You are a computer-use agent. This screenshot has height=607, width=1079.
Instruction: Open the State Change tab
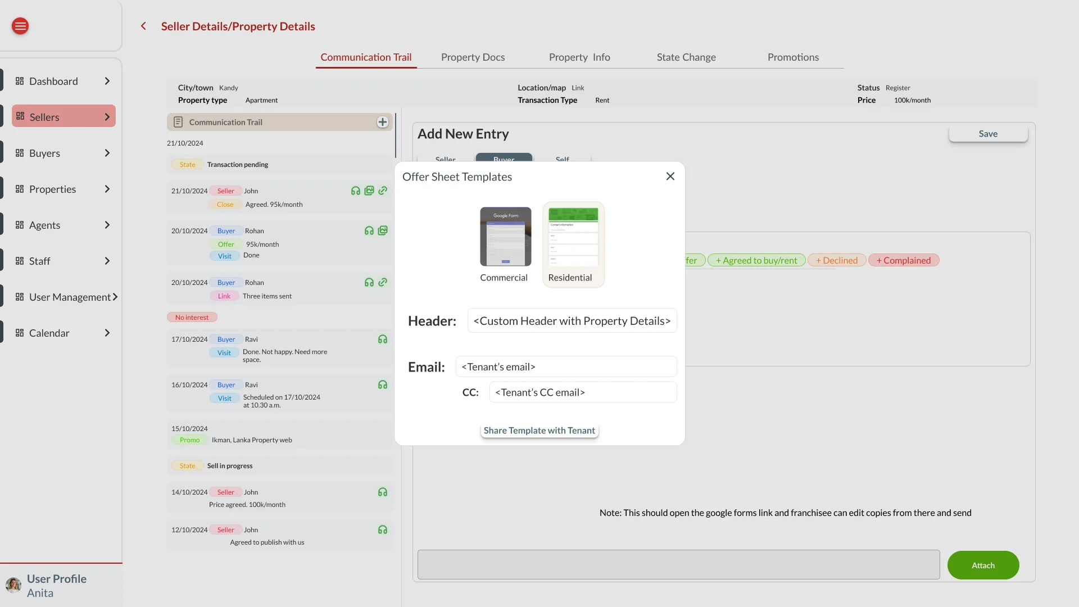[686, 57]
